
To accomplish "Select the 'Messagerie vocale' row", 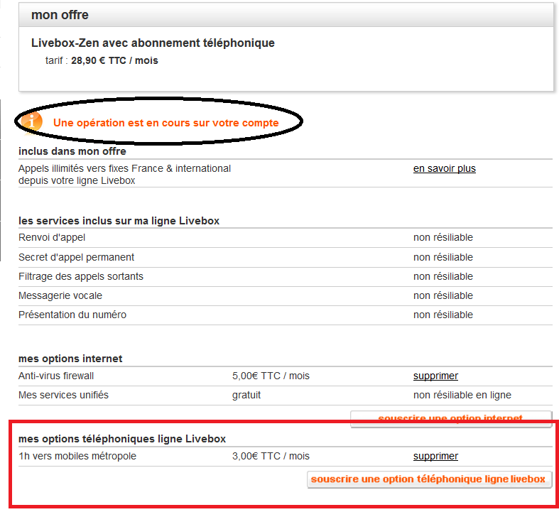I will tap(286, 295).
